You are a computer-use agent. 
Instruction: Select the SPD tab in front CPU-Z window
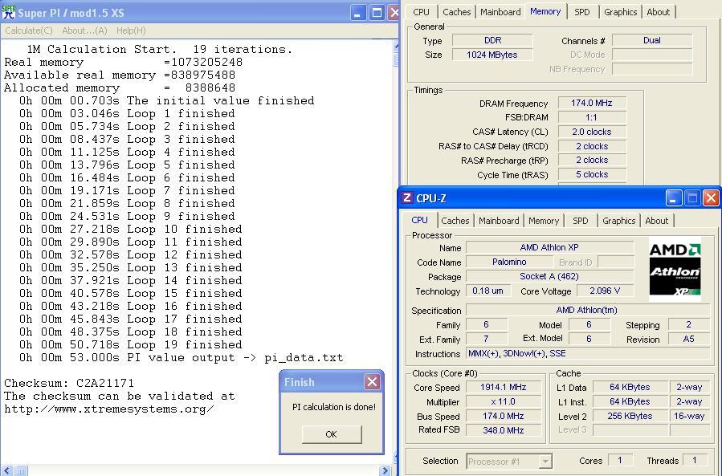(580, 221)
